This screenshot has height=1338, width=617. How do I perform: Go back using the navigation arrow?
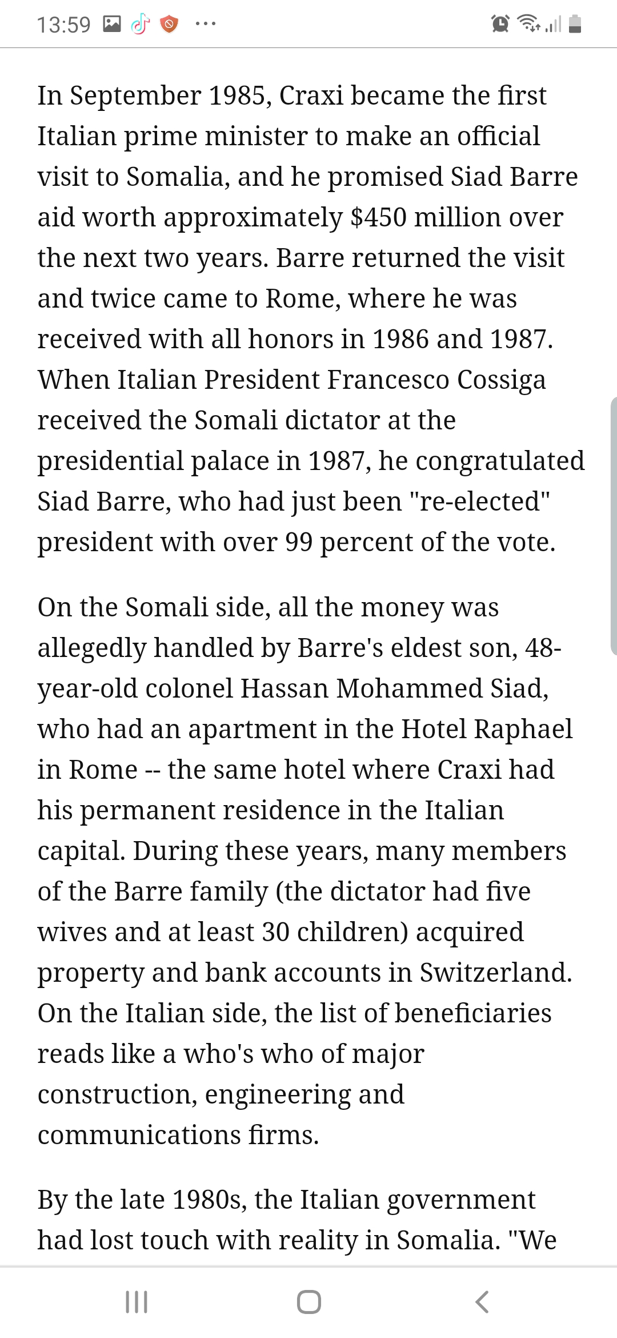point(482,1302)
